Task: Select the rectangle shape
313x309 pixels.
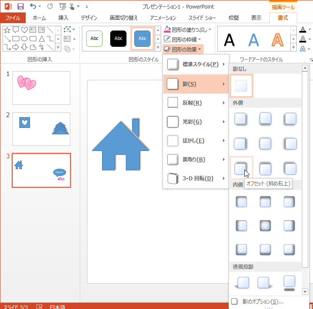Action: 16,39
